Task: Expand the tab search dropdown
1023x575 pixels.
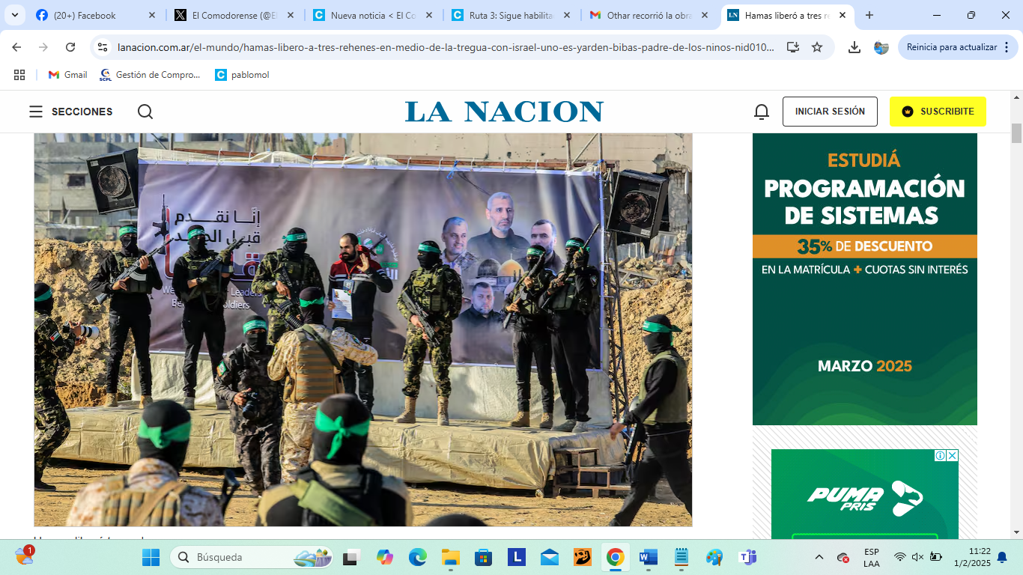Action: pyautogui.click(x=14, y=15)
